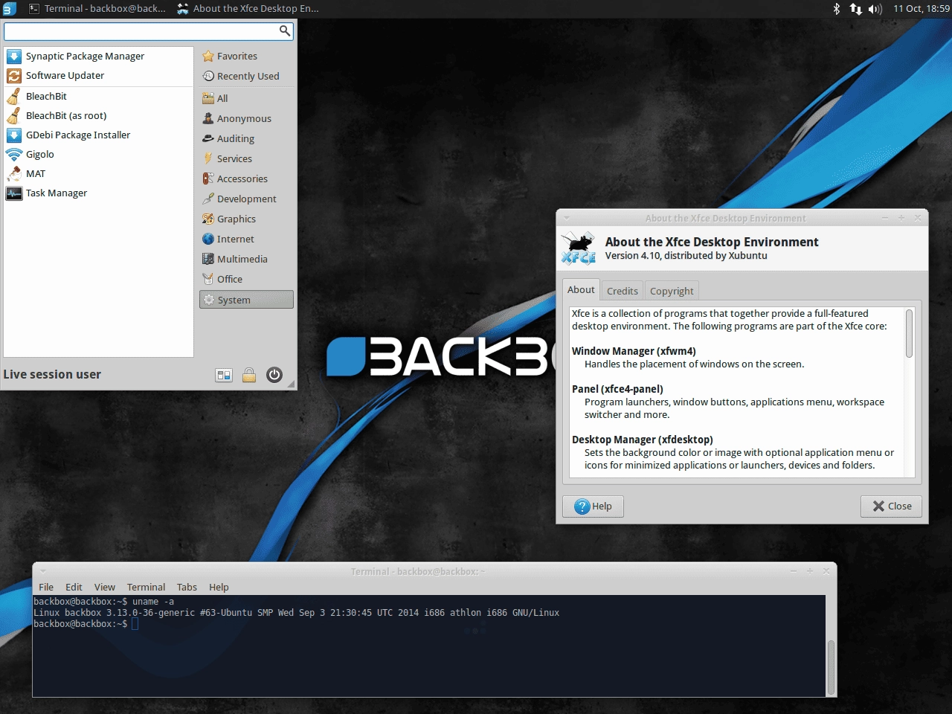
Task: Click the magnifier icon in the search box
Action: click(x=284, y=30)
